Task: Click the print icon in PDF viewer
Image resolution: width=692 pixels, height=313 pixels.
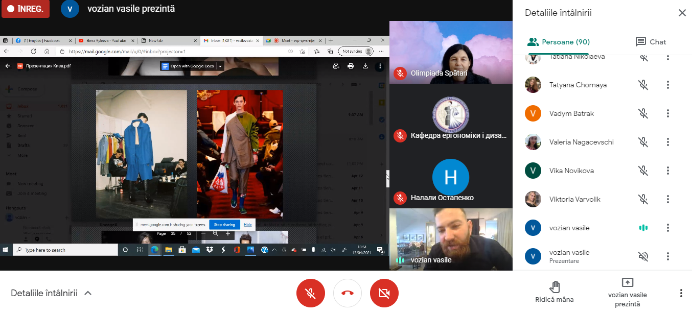Action: pos(351,66)
